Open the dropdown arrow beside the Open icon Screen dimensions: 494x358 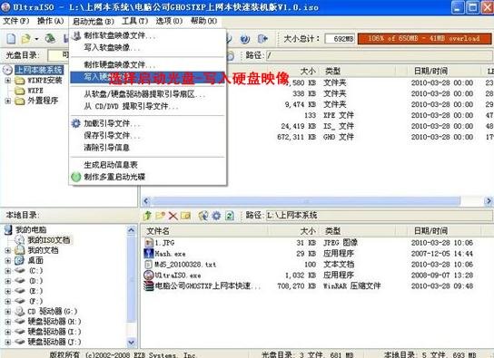(36, 39)
